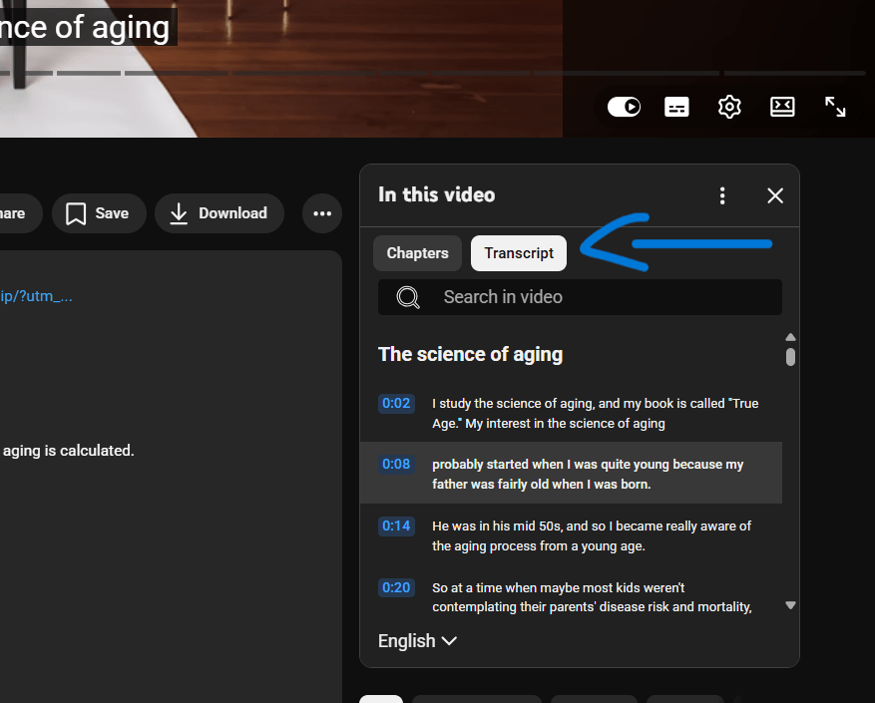The width and height of the screenshot is (875, 703).
Task: Select the Transcript tab
Action: tap(519, 253)
